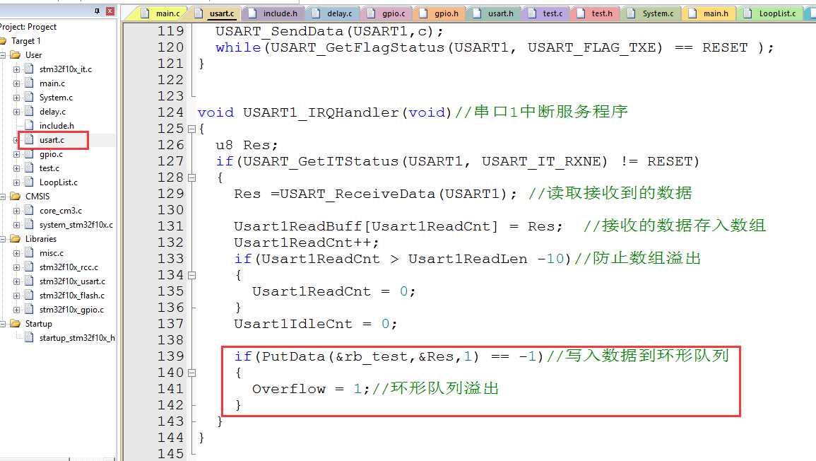Image resolution: width=816 pixels, height=461 pixels.
Task: Select usart.c in project tree
Action: click(52, 140)
